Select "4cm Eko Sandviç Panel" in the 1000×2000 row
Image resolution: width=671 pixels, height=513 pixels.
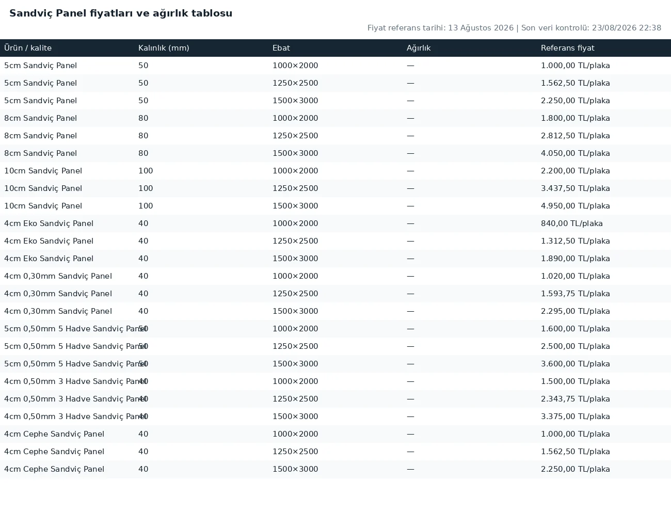49,223
